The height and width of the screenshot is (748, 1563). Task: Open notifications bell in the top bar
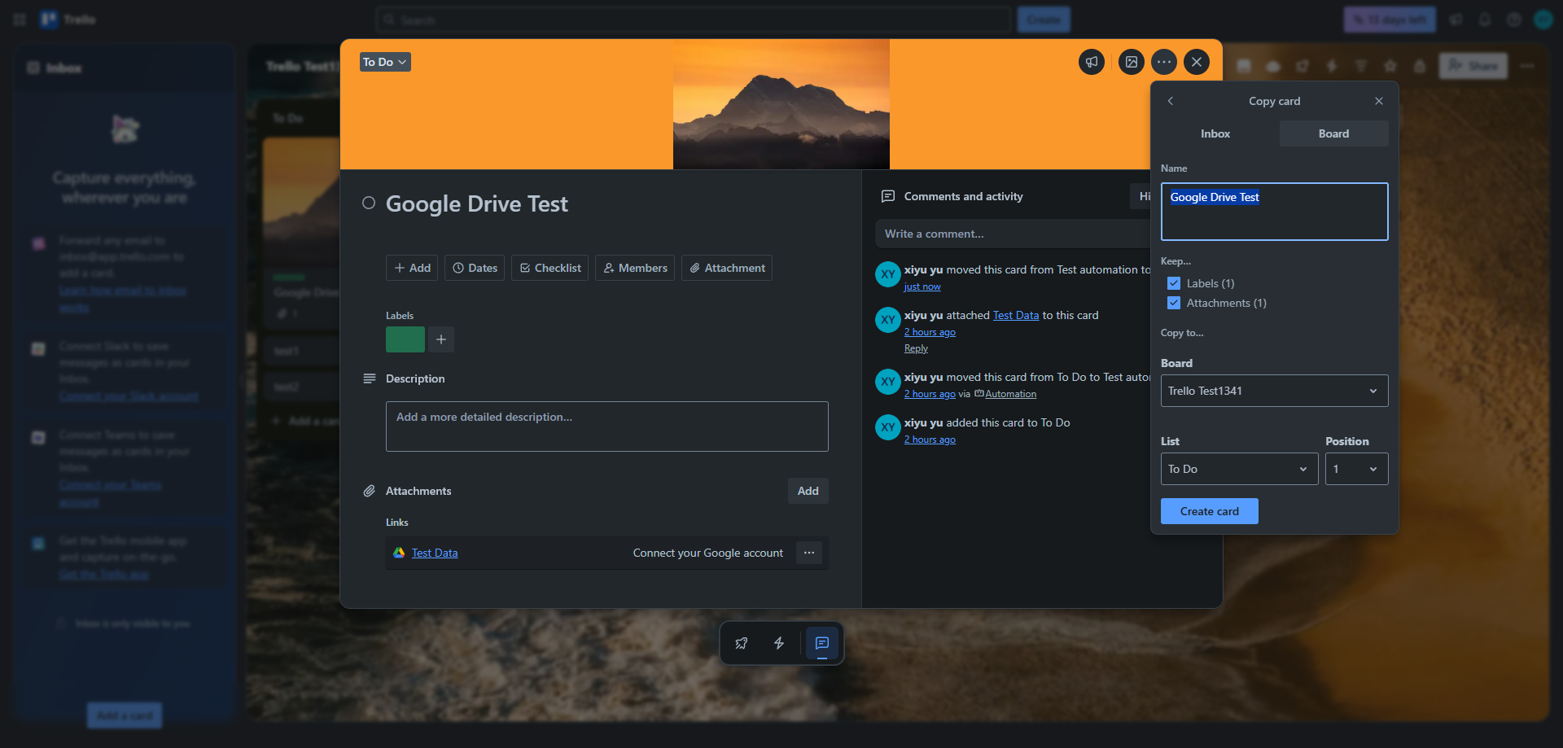pyautogui.click(x=1485, y=20)
